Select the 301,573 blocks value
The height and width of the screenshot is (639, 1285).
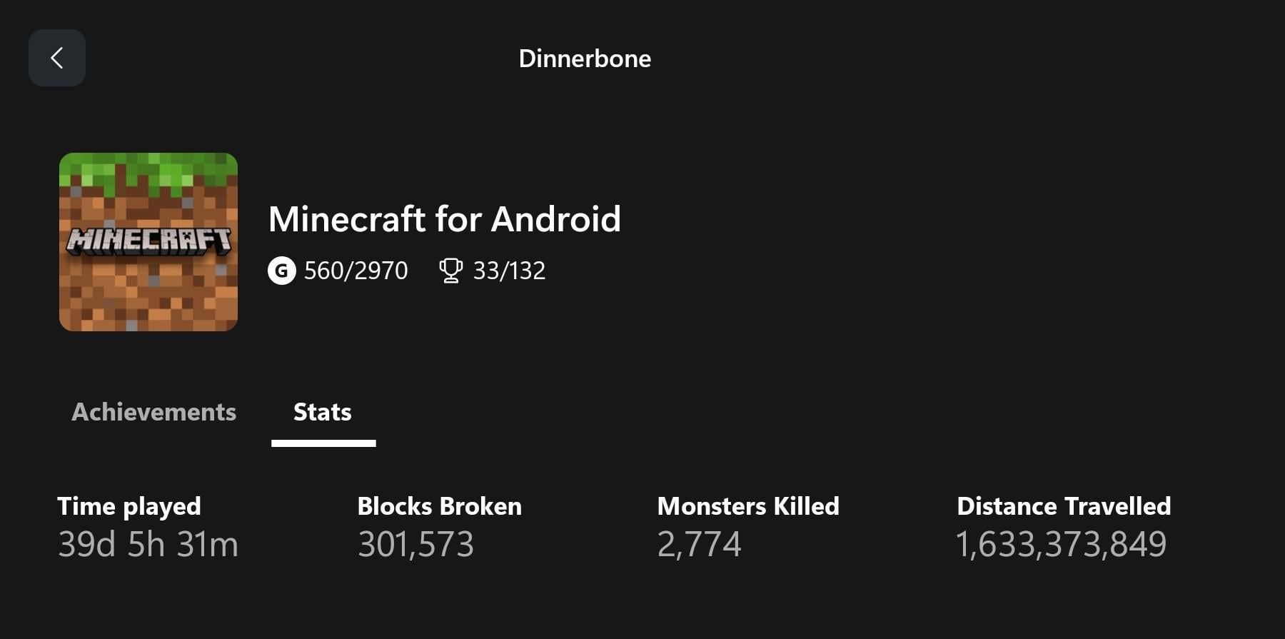[x=415, y=544]
